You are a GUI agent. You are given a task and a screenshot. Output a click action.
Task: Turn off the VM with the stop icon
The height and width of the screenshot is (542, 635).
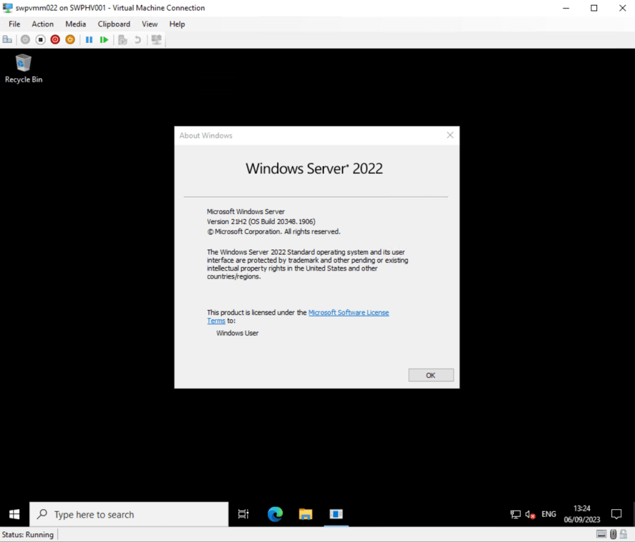[40, 40]
